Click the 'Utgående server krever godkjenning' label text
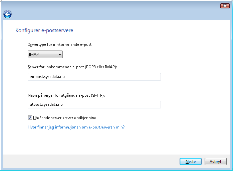 coord(65,118)
